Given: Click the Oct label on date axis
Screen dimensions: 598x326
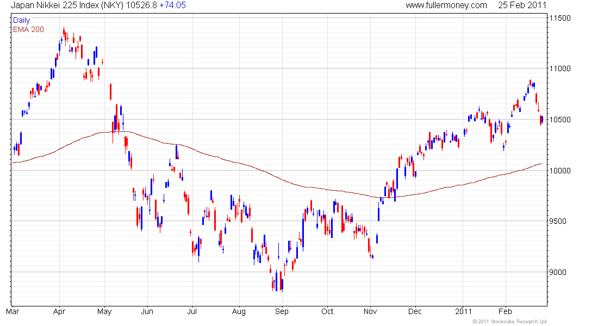Looking at the screenshot, I should [x=327, y=311].
